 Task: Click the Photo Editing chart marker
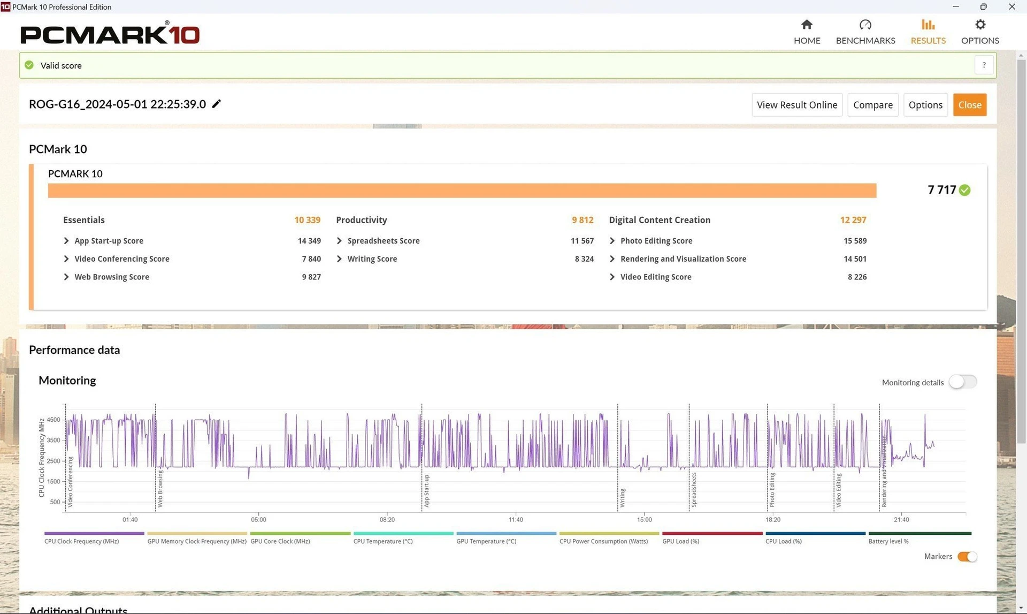coord(772,490)
